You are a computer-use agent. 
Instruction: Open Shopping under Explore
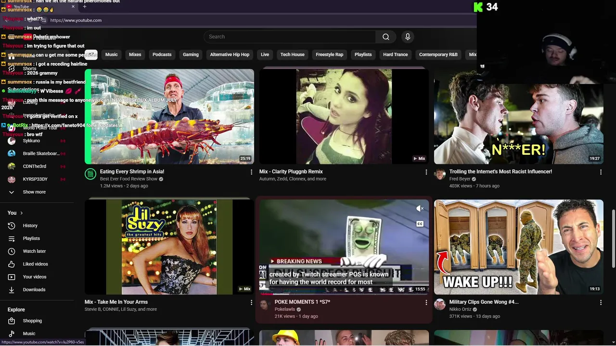tap(32, 321)
